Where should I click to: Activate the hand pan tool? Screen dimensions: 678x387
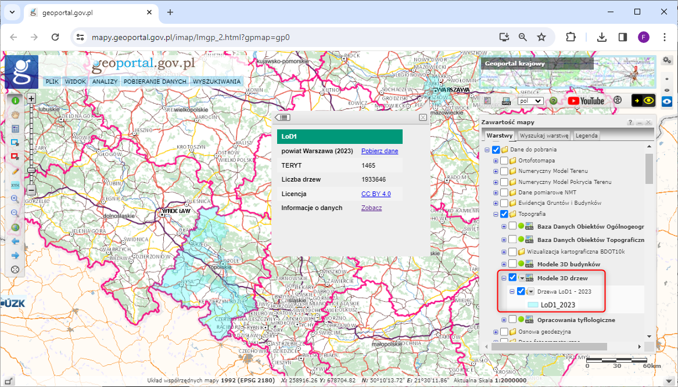pos(15,115)
